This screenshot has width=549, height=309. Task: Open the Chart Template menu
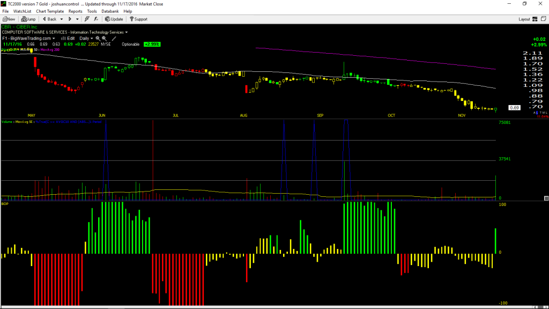(x=50, y=11)
